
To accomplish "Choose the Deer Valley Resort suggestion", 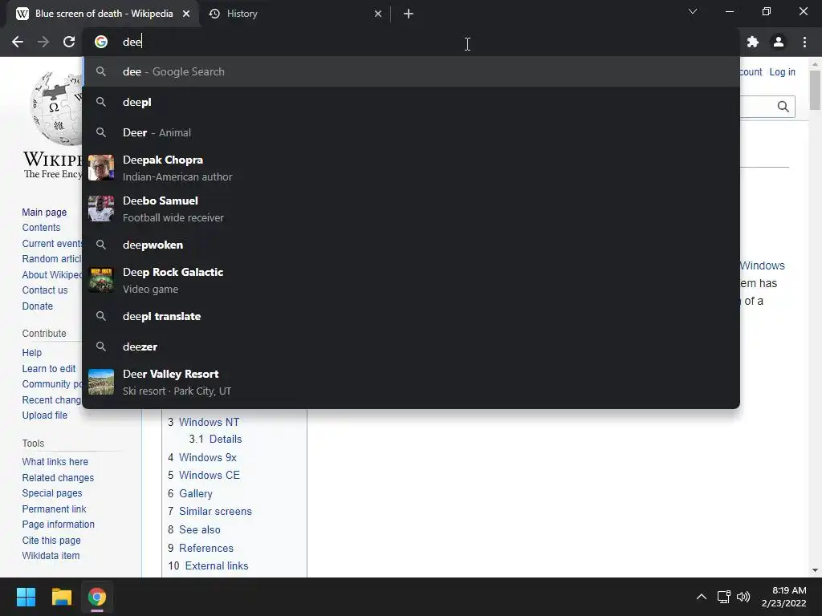I will [x=411, y=382].
